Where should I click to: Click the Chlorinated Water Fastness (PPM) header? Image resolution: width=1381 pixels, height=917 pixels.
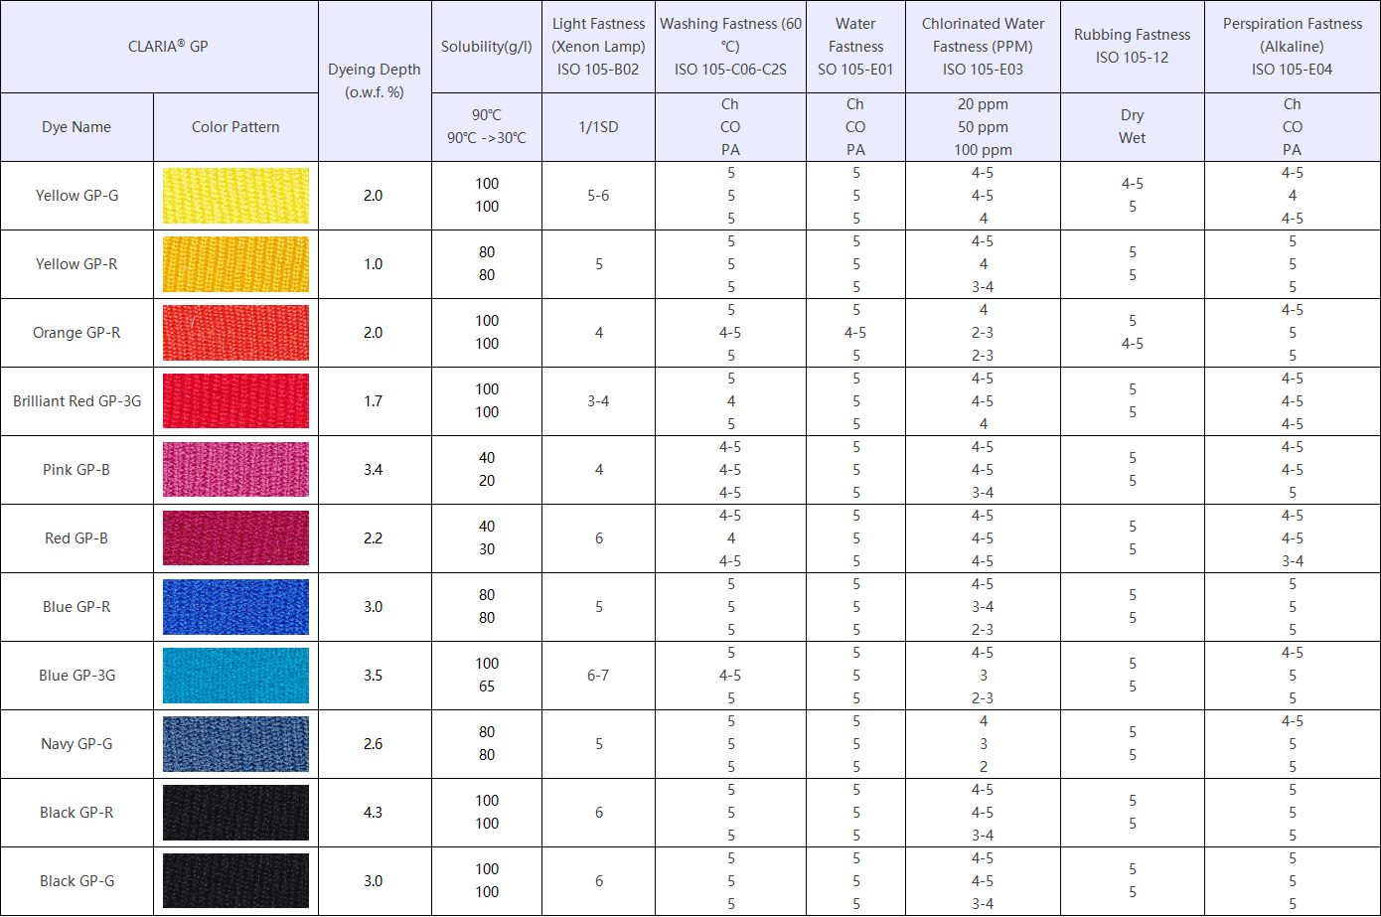(x=983, y=47)
